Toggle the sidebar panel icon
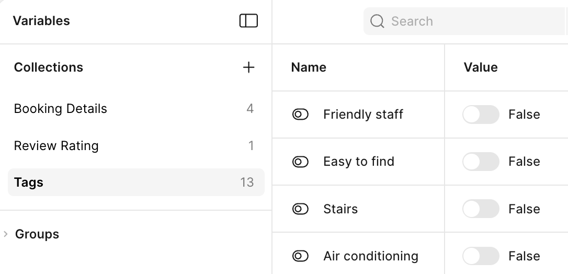The image size is (568, 274). (x=248, y=20)
